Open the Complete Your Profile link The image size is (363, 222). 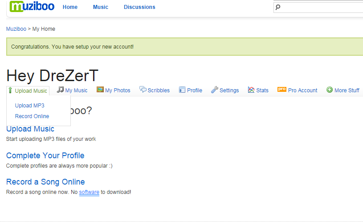tap(45, 156)
